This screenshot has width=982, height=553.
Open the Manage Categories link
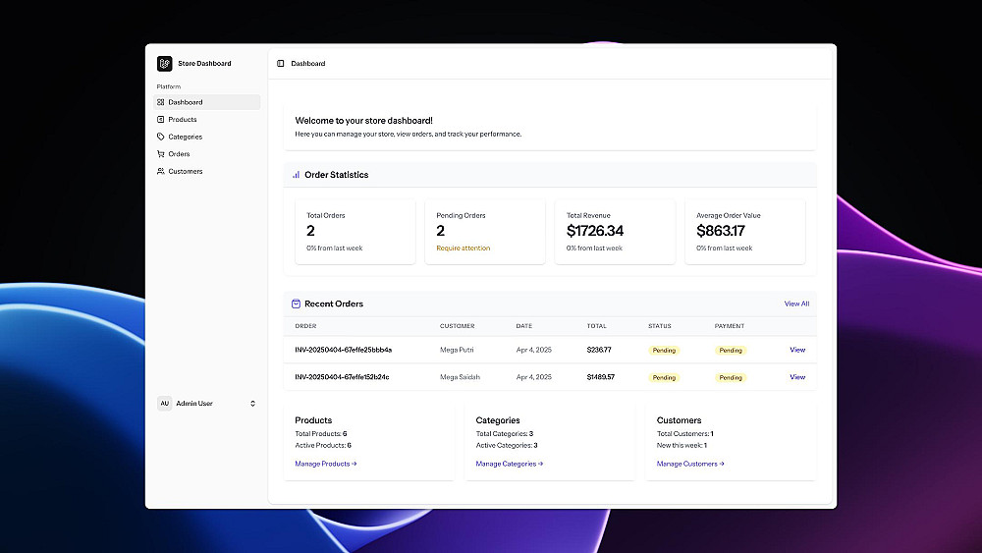coord(509,464)
